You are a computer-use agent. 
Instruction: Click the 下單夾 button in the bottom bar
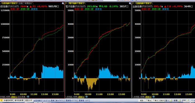(148, 100)
